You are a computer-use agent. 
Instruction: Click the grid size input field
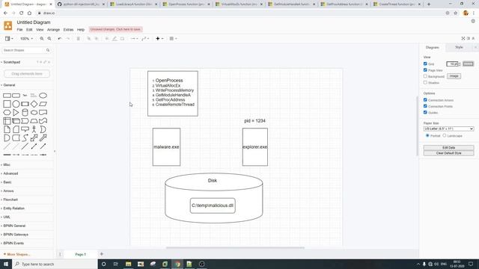point(452,64)
